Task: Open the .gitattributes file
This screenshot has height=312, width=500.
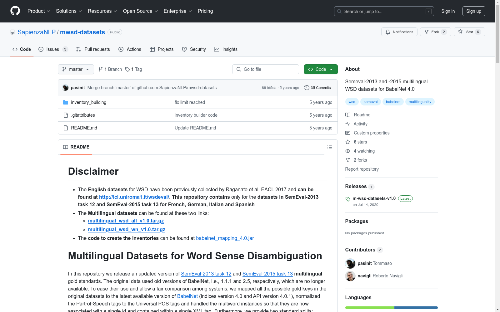Action: click(x=83, y=115)
